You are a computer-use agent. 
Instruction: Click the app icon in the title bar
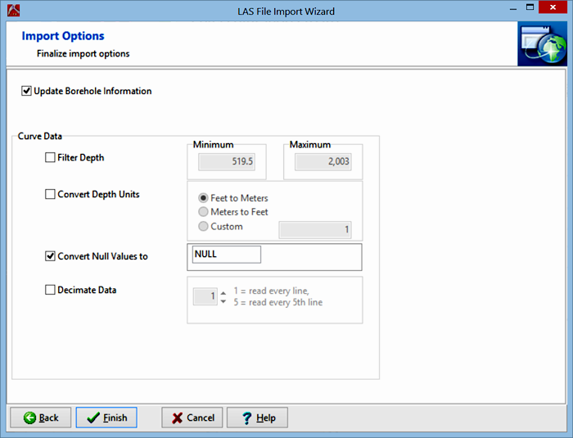click(11, 11)
